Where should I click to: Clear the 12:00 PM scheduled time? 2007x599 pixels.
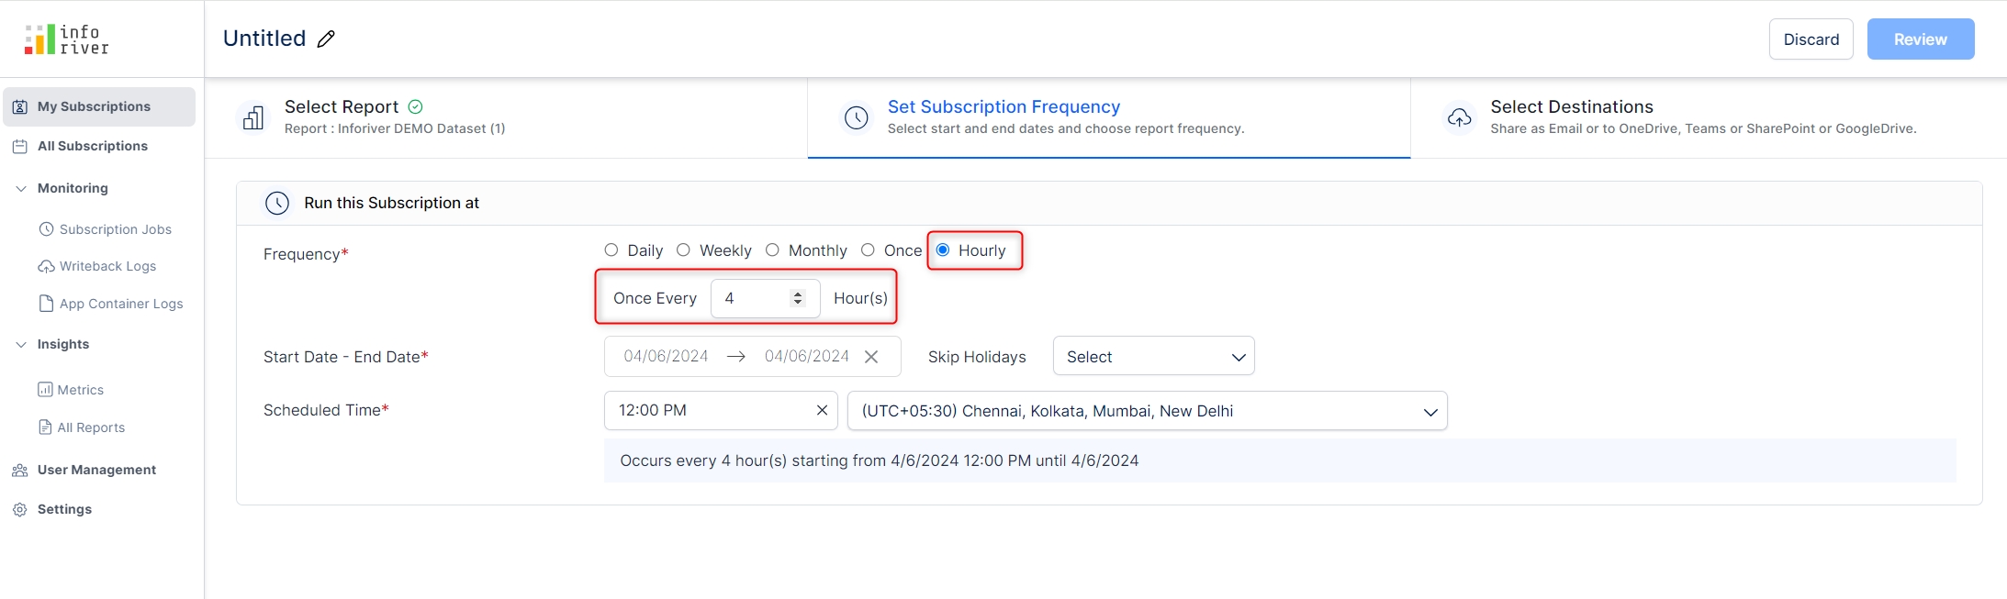point(822,411)
